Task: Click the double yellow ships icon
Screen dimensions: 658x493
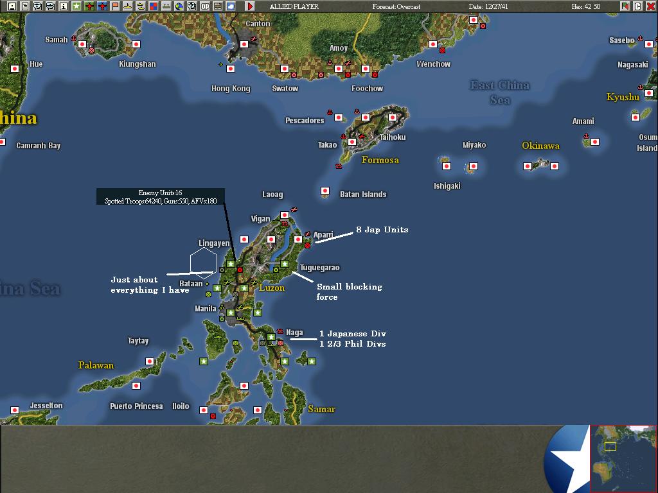Action: 141,6
